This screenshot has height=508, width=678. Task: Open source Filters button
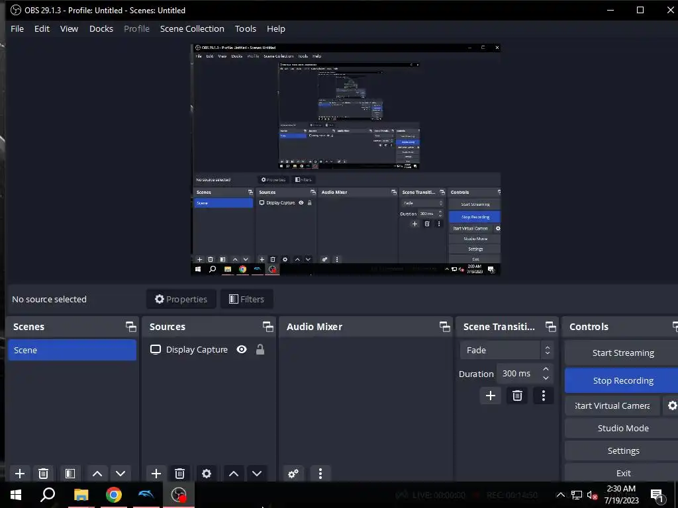[x=246, y=299]
